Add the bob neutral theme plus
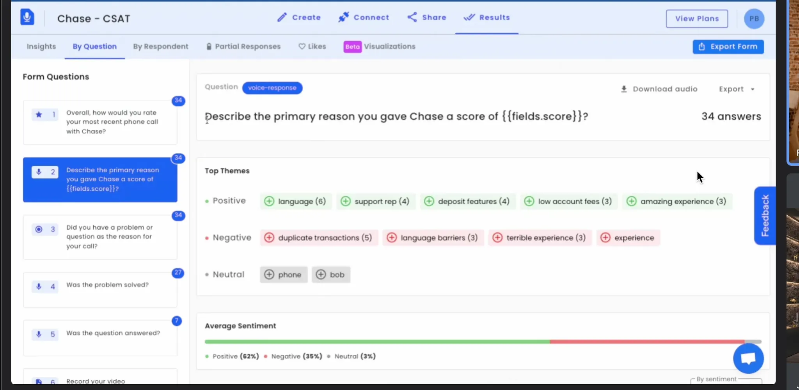799x390 pixels. [x=321, y=275]
